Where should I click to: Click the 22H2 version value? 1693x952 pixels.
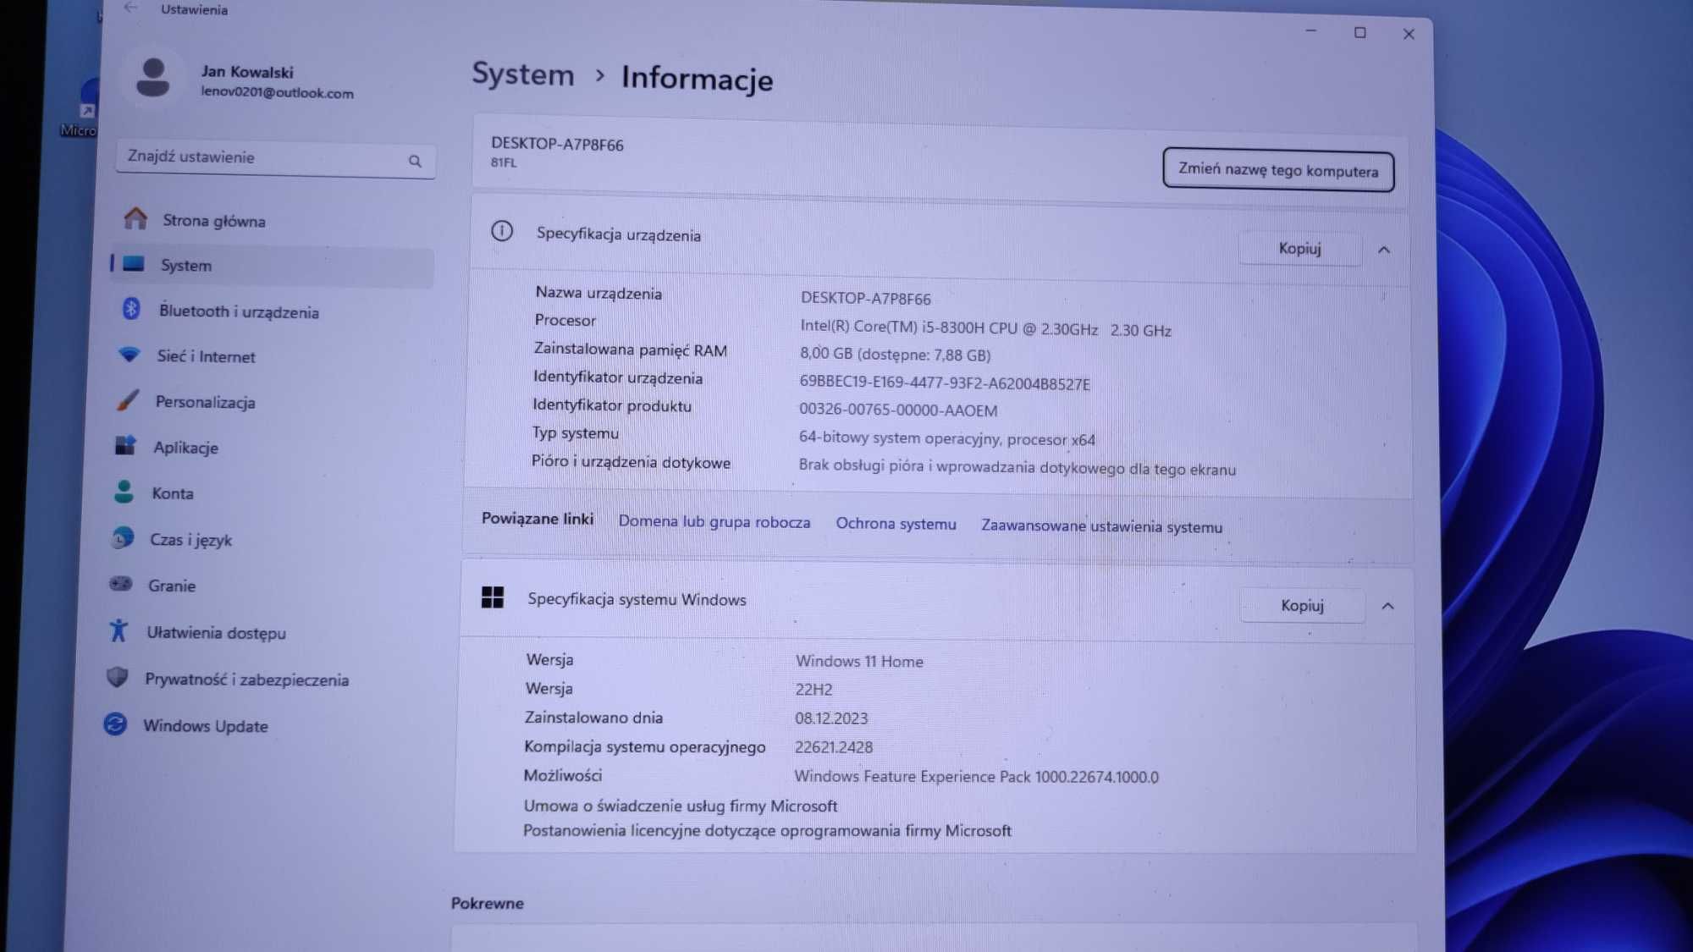pos(813,690)
